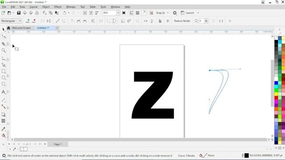Expand the Undo history arrow

click(69, 13)
